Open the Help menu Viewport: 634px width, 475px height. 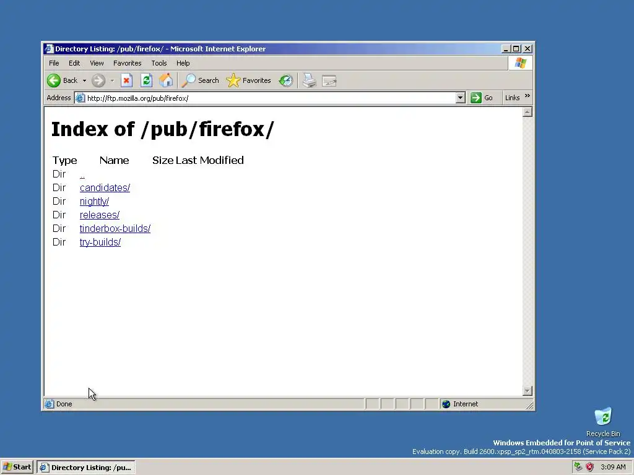(x=183, y=63)
